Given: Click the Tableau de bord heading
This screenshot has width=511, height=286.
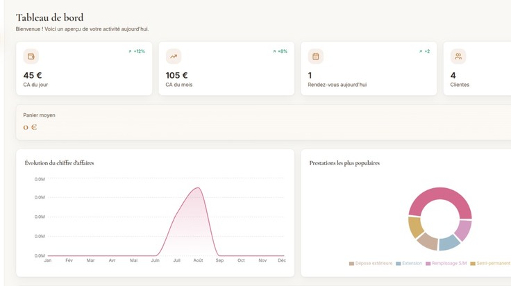Looking at the screenshot, I should (x=50, y=17).
